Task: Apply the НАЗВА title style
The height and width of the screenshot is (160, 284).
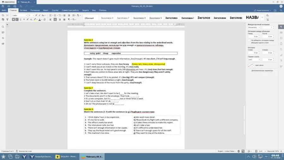Action: click(x=252, y=18)
